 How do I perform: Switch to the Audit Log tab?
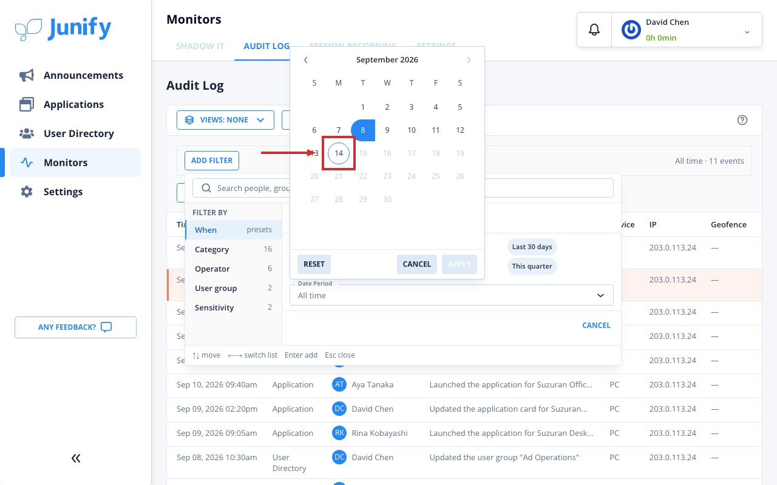click(266, 46)
